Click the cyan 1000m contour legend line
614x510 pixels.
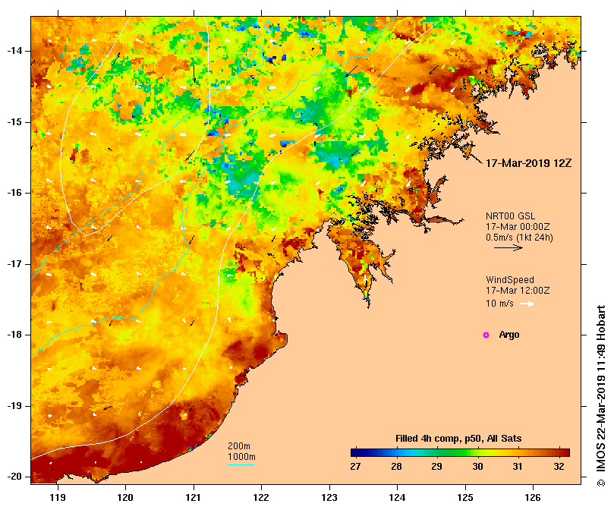(x=241, y=465)
